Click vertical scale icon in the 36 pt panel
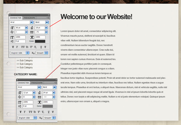This screenshot has height=125, width=181. (x=12, y=37)
